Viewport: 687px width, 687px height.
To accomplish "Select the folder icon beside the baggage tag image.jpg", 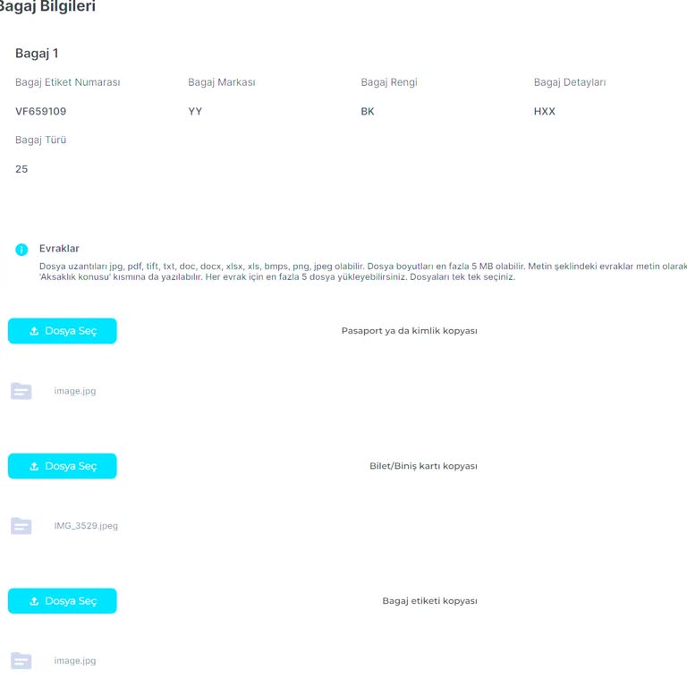I will (21, 661).
